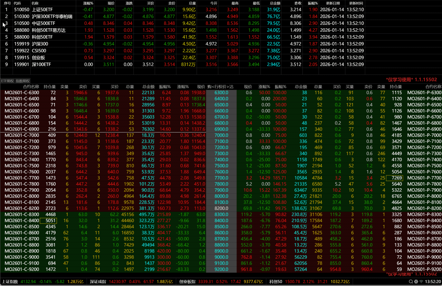442x286 pixels.
Task: Click the 创业板指 ticker in status bar
Action: tap(188, 282)
